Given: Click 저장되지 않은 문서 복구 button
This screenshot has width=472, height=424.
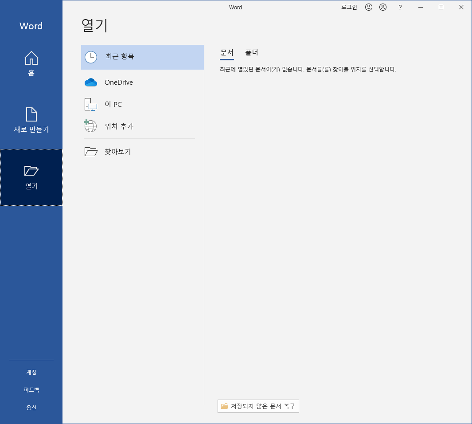Looking at the screenshot, I should coord(258,406).
